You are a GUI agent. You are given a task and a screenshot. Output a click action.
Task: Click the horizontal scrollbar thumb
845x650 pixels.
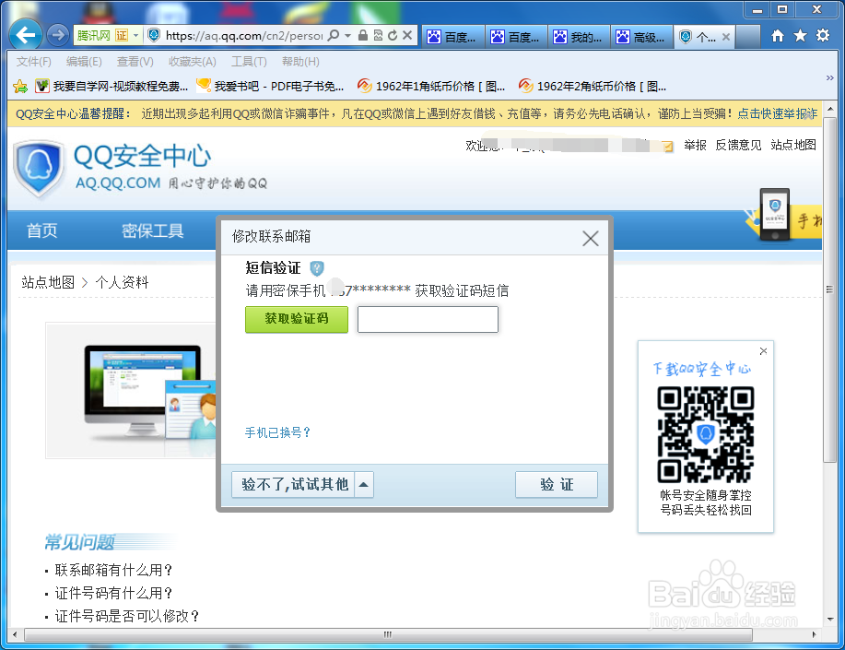click(x=388, y=634)
